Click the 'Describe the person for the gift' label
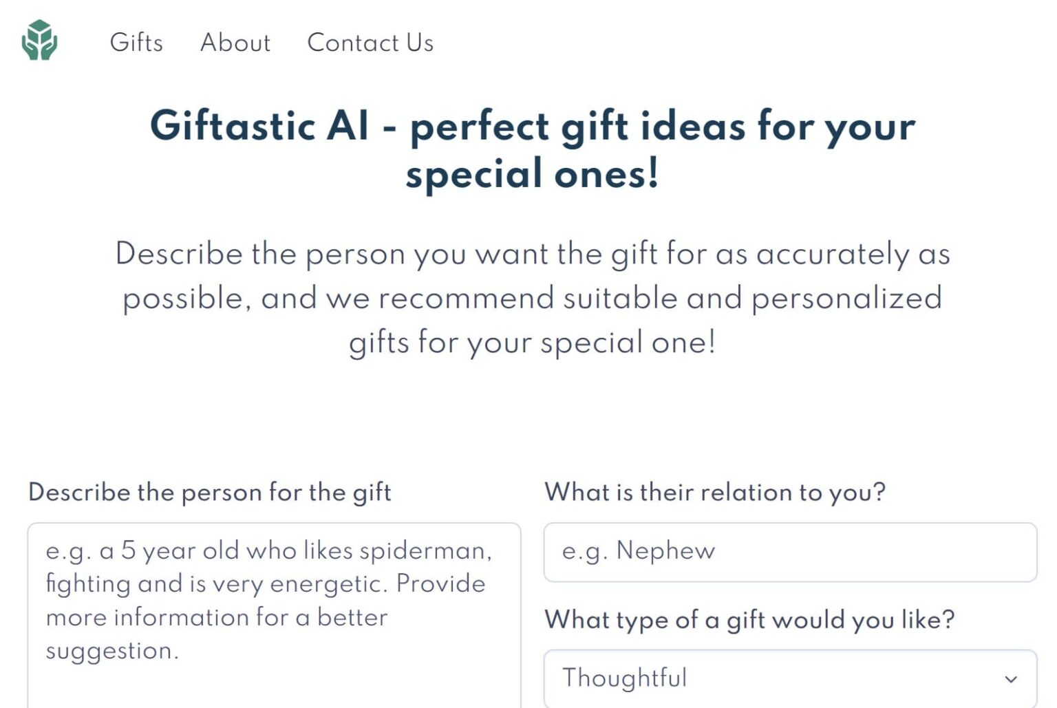 (x=210, y=493)
